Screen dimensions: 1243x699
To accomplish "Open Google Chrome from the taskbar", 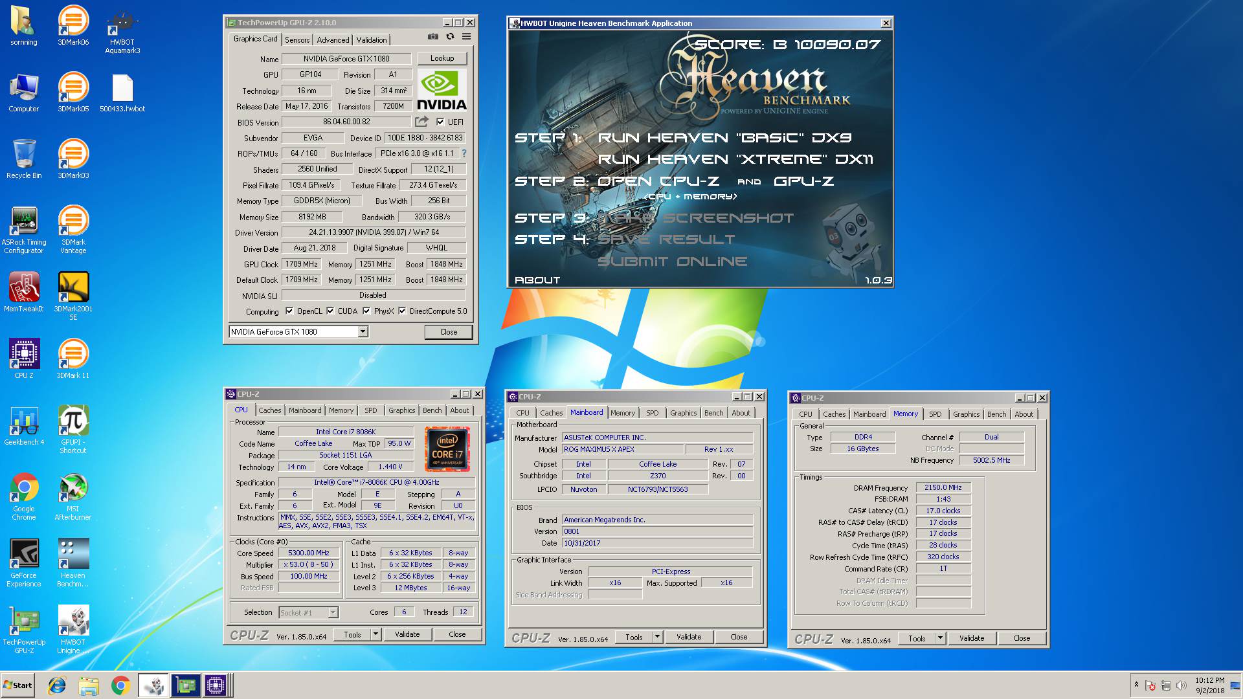I will [x=120, y=685].
